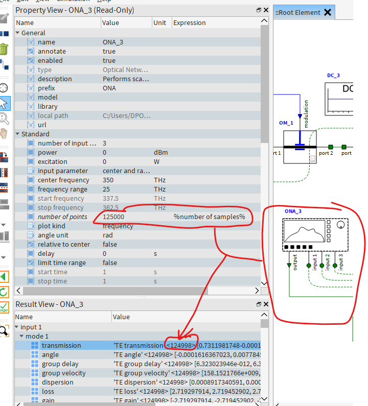Image resolution: width=368 pixels, height=406 pixels.
Task: Click the bar chart visualizer icon
Action: [x=5, y=236]
